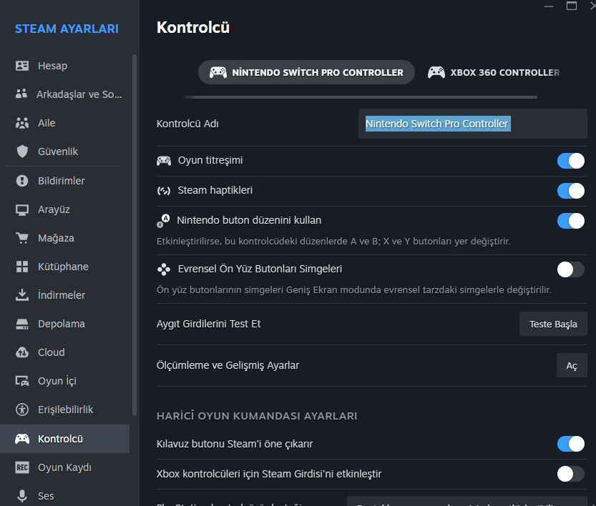Click the Kontrolcü page title
This screenshot has height=506, width=596.
(x=193, y=27)
